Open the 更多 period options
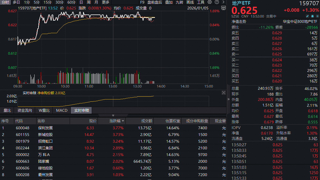This screenshot has width=320, height=180. 106,2
